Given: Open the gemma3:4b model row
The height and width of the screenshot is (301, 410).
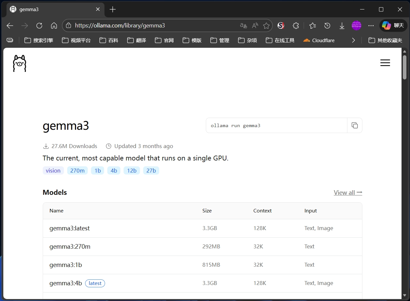Looking at the screenshot, I should point(203,283).
